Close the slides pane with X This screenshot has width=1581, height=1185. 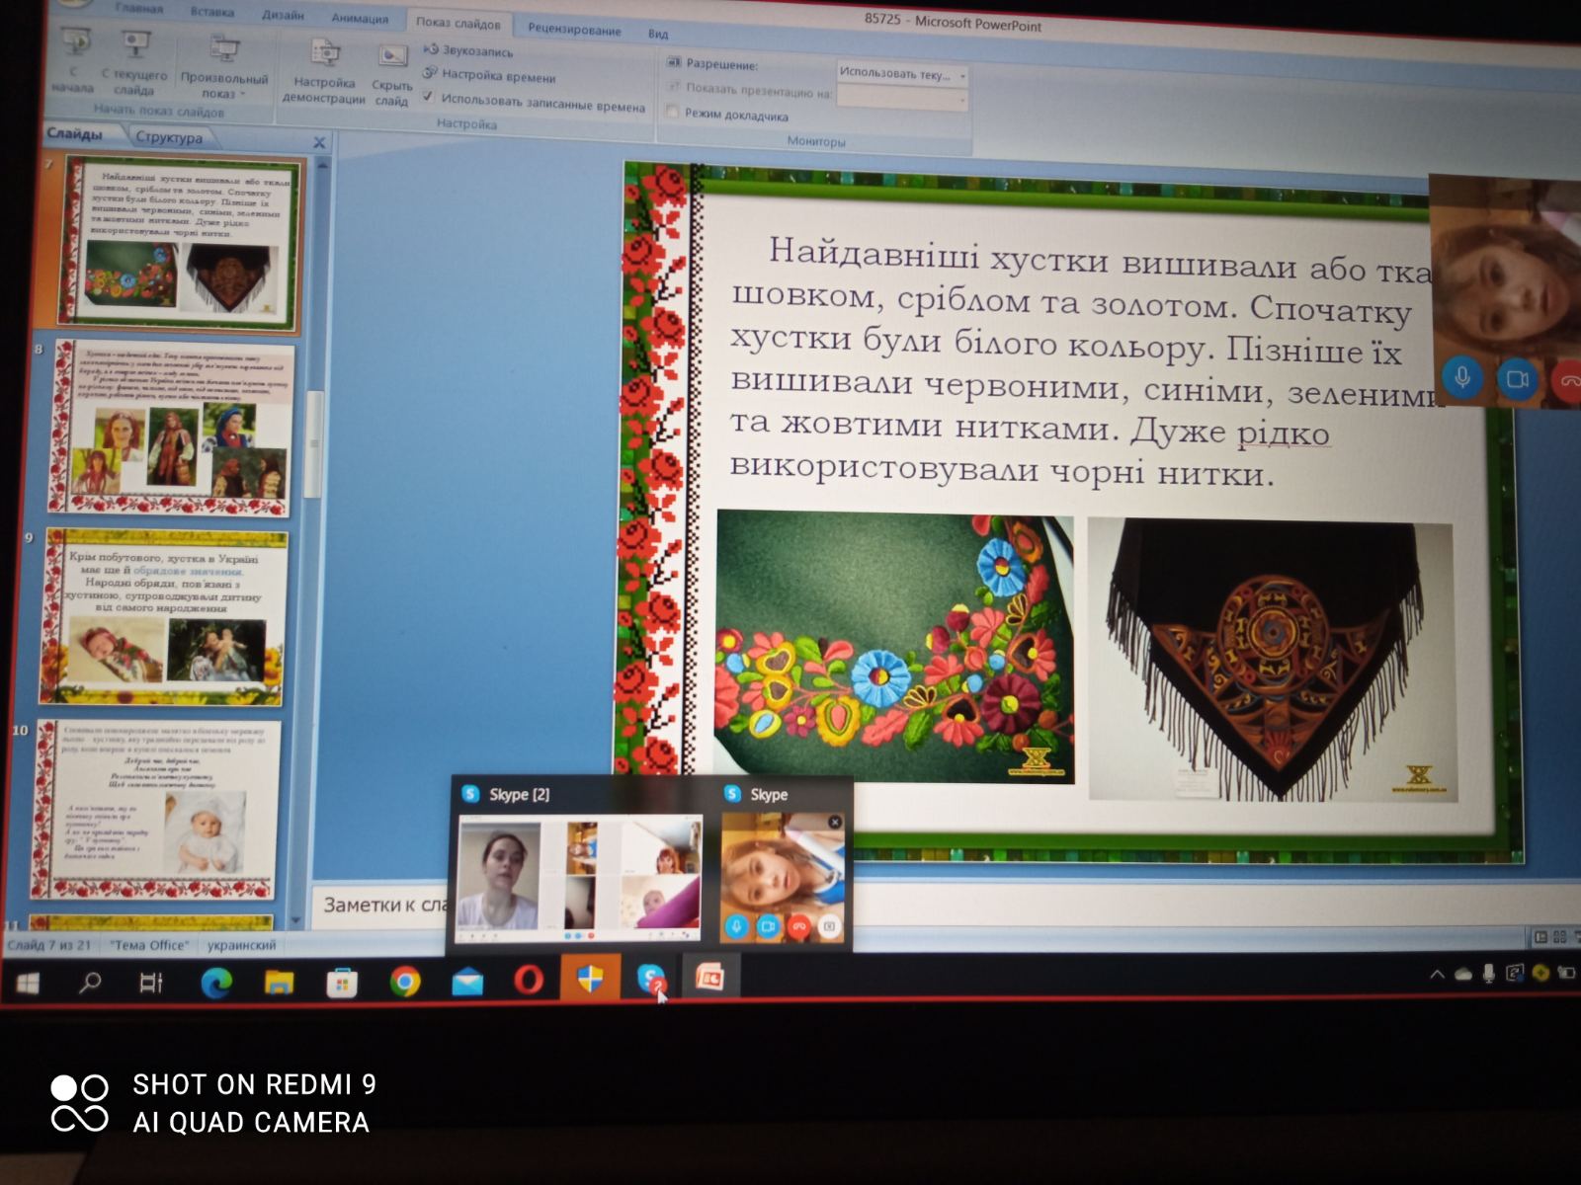(319, 142)
